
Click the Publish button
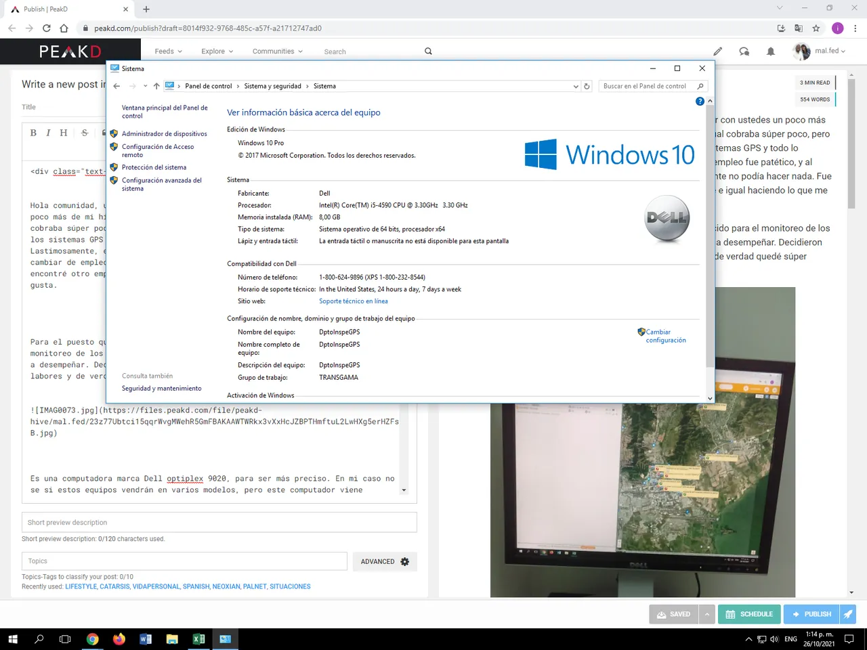click(811, 614)
